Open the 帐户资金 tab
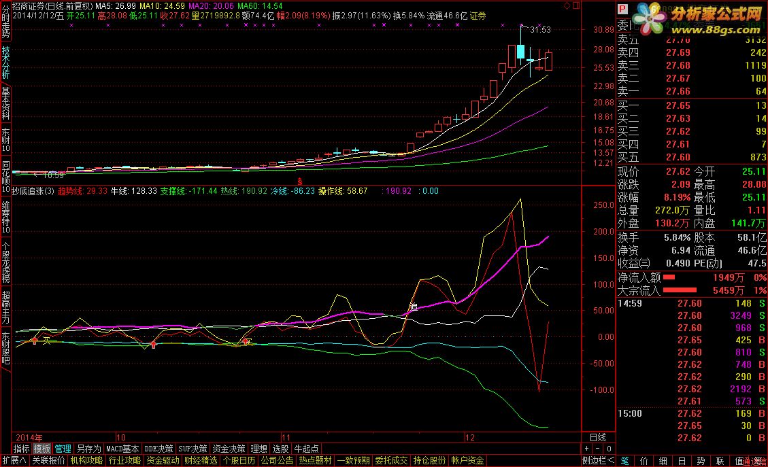Image resolution: width=768 pixels, height=467 pixels. [468, 461]
